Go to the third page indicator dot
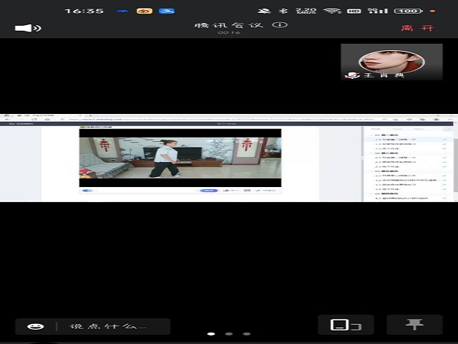This screenshot has width=458, height=344. (246, 334)
